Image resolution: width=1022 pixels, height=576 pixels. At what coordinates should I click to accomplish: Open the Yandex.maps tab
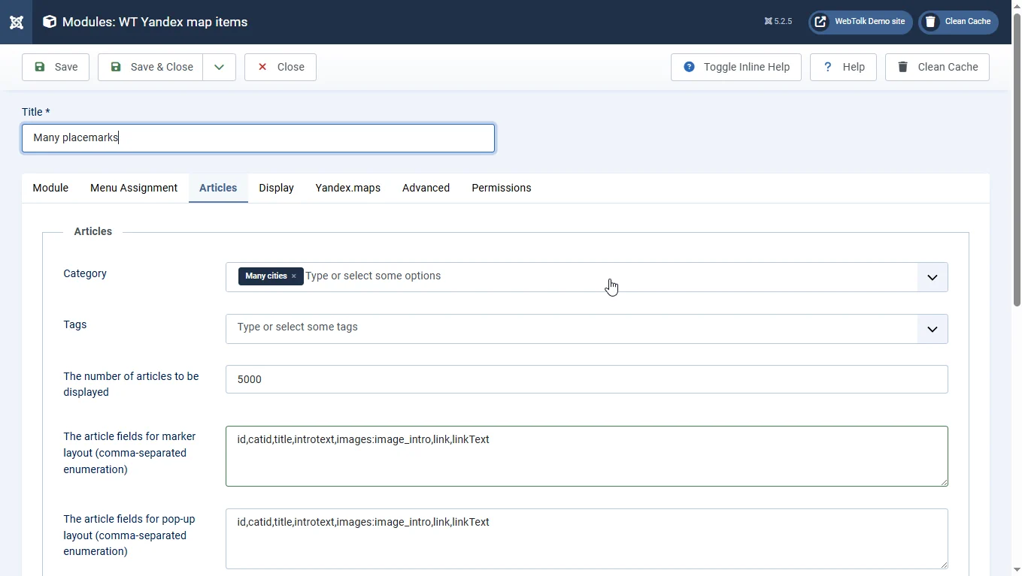347,188
